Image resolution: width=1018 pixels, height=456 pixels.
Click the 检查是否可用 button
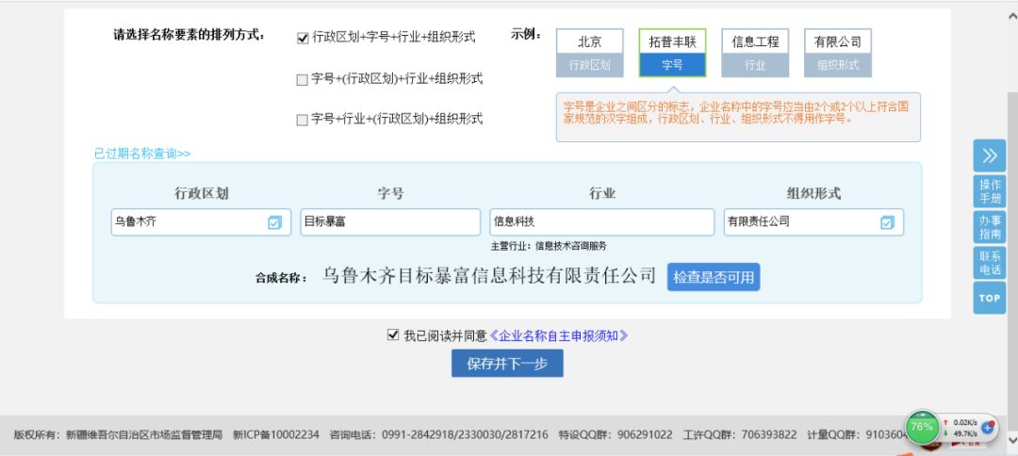pyautogui.click(x=714, y=277)
